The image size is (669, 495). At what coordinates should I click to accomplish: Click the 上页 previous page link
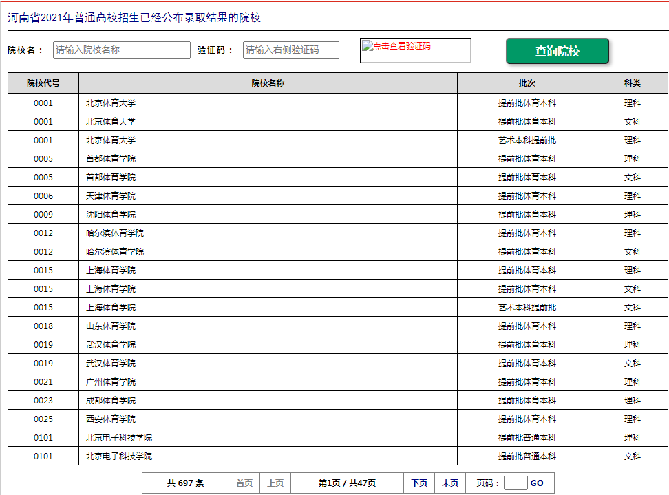(275, 483)
